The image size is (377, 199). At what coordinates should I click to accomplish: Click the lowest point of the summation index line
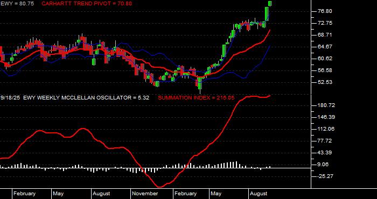(159, 187)
